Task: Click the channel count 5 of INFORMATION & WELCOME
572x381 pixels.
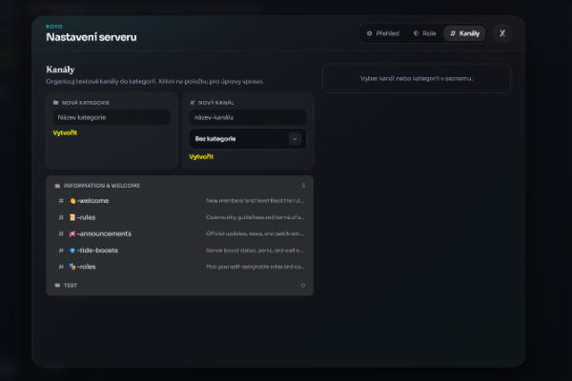Action: pos(303,186)
